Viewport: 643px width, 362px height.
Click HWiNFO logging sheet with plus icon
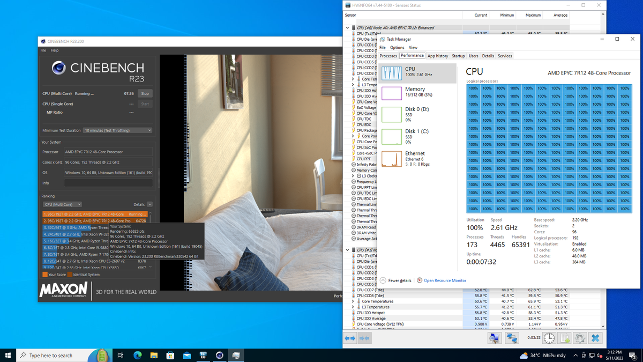[x=564, y=338]
